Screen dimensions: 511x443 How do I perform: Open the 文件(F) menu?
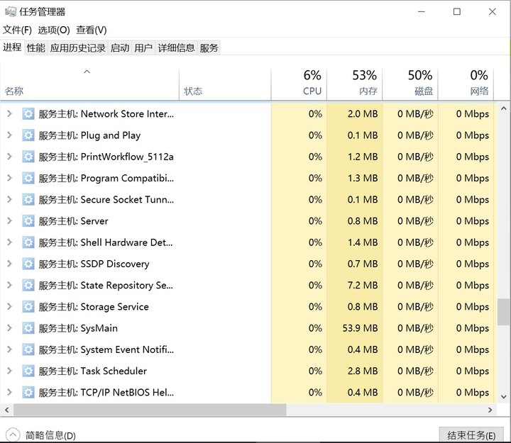[17, 30]
